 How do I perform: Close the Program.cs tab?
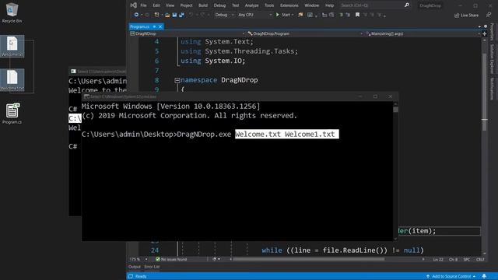[x=160, y=26]
